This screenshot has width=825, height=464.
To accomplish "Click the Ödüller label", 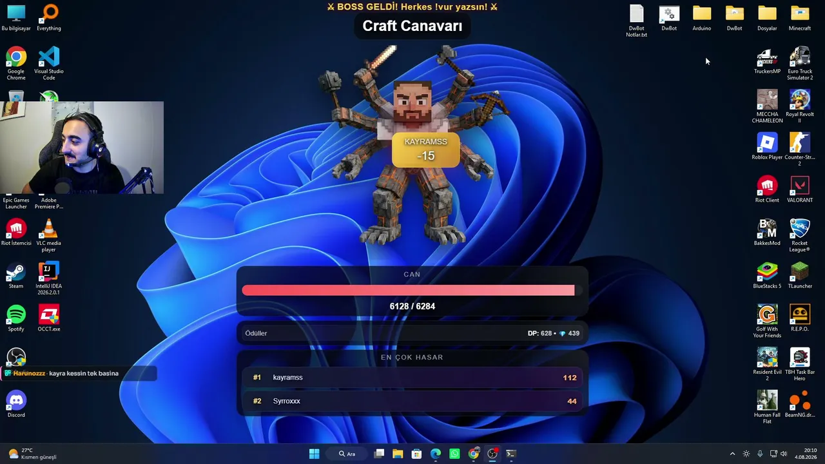I will (256, 333).
